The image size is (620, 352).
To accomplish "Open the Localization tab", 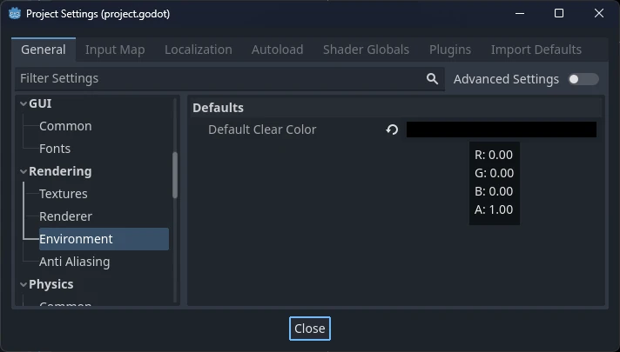I will tap(198, 50).
